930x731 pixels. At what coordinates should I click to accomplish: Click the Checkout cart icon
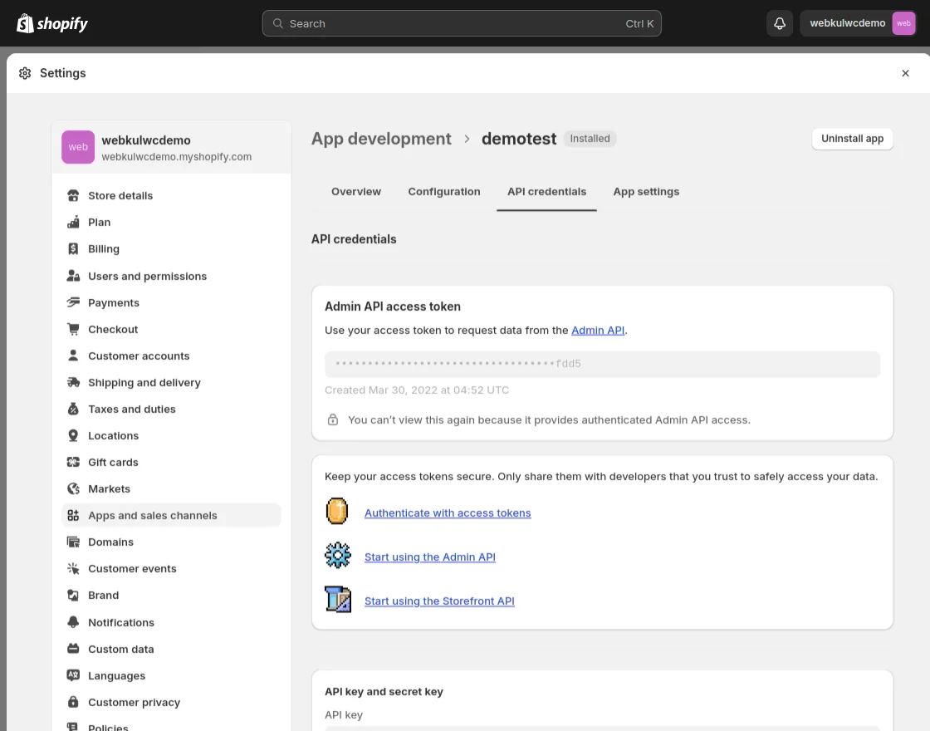(73, 329)
